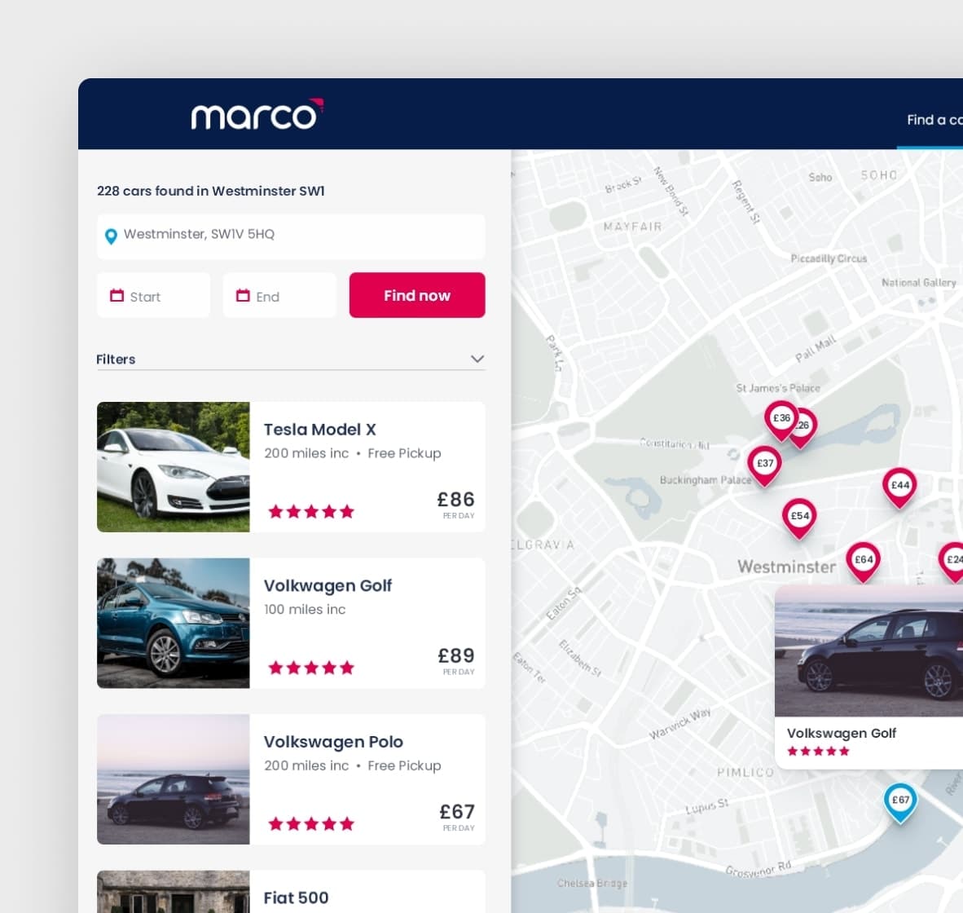Click the star rating beside the £89 price
The image size is (963, 913).
311,668
